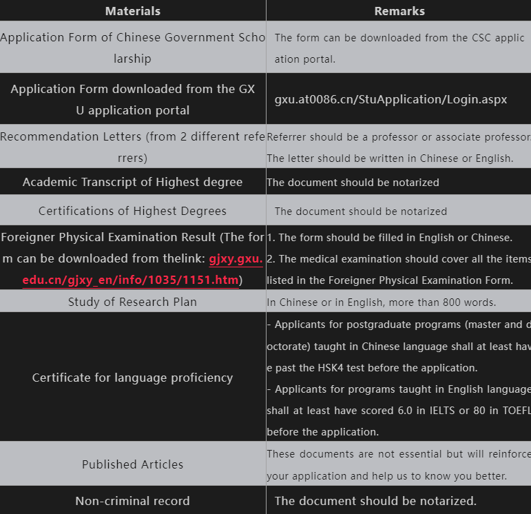Click the Remarks column header
The image size is (531, 514).
[x=399, y=11]
